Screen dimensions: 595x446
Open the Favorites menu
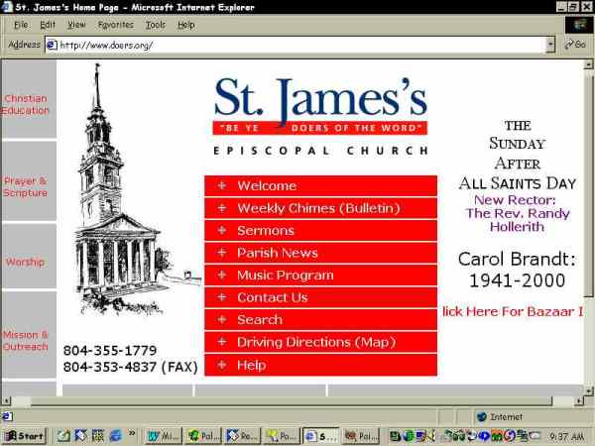(116, 25)
